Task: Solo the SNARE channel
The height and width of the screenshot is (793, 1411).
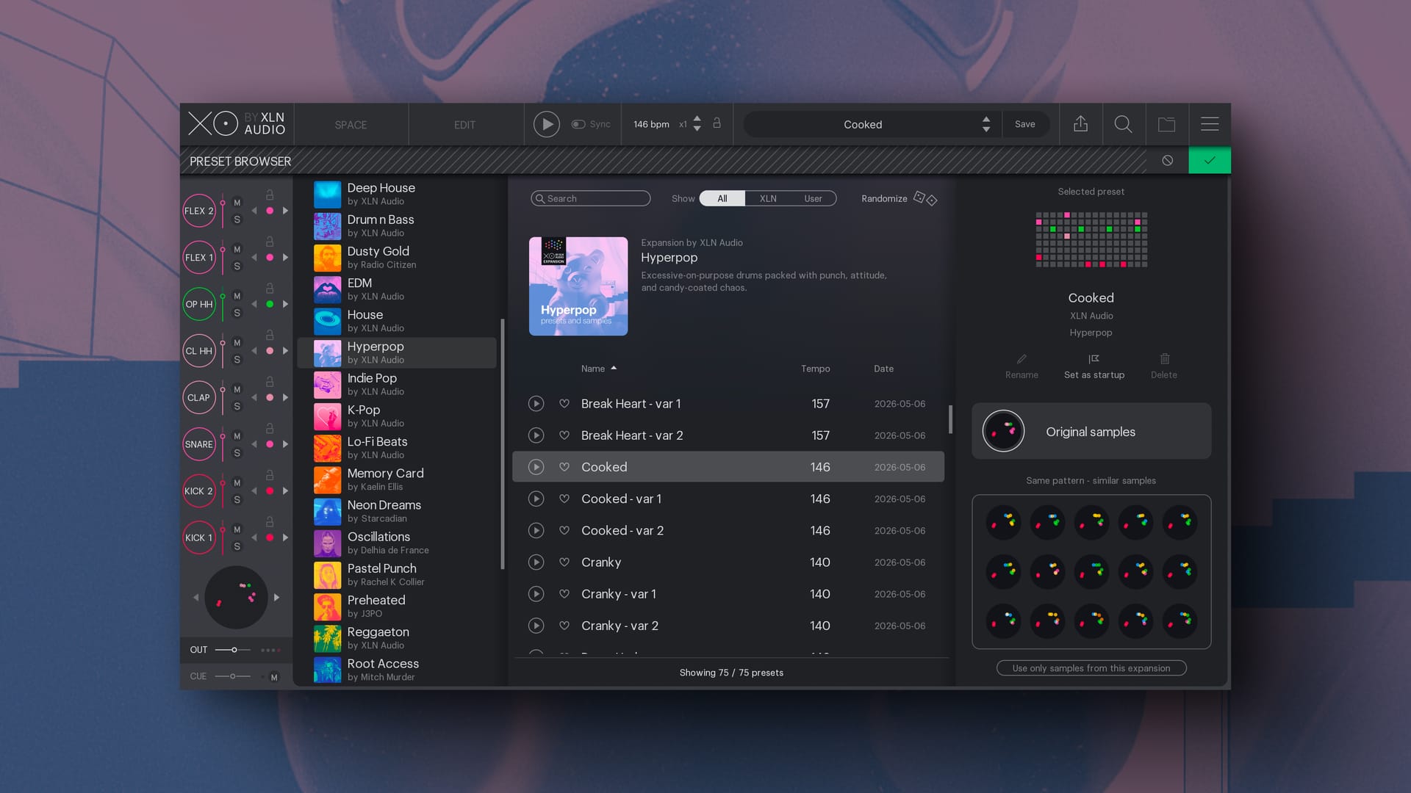Action: pyautogui.click(x=237, y=453)
